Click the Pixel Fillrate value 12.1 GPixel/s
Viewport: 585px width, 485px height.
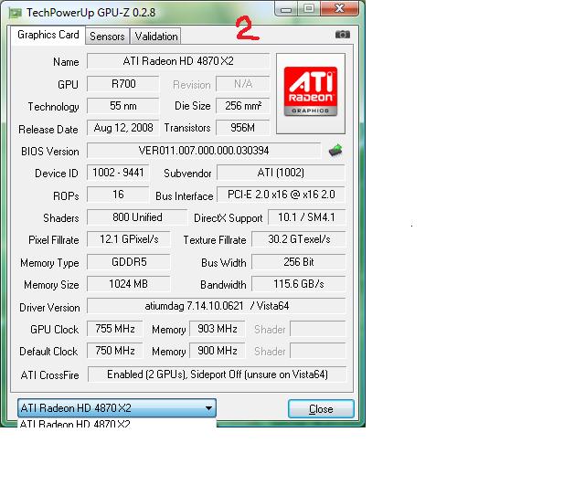(129, 239)
